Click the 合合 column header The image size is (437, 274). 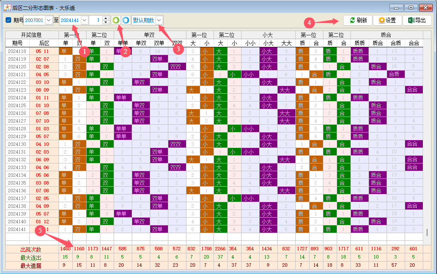(x=414, y=43)
